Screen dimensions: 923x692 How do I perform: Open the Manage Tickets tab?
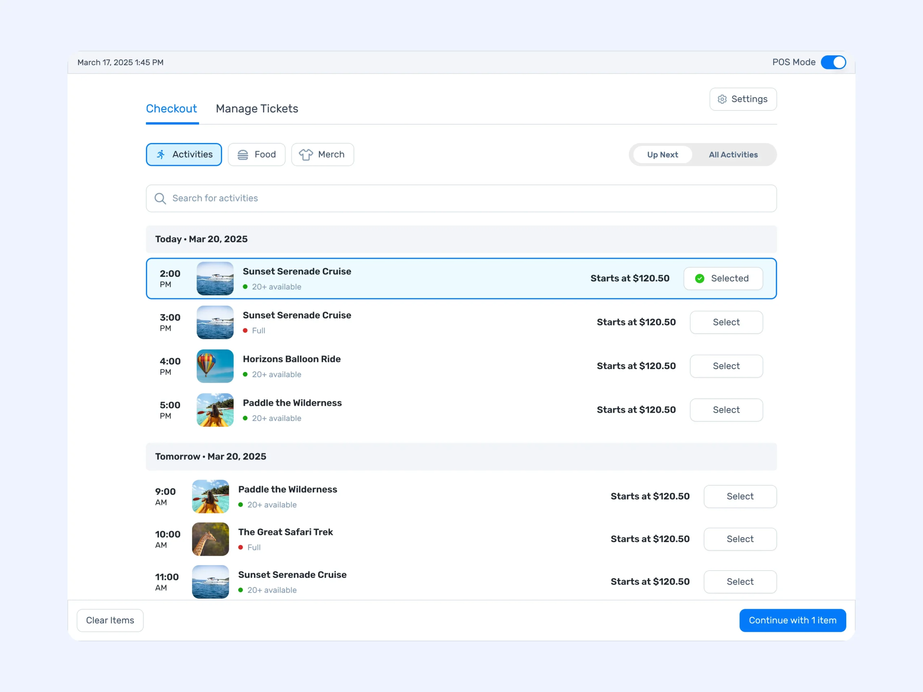257,108
